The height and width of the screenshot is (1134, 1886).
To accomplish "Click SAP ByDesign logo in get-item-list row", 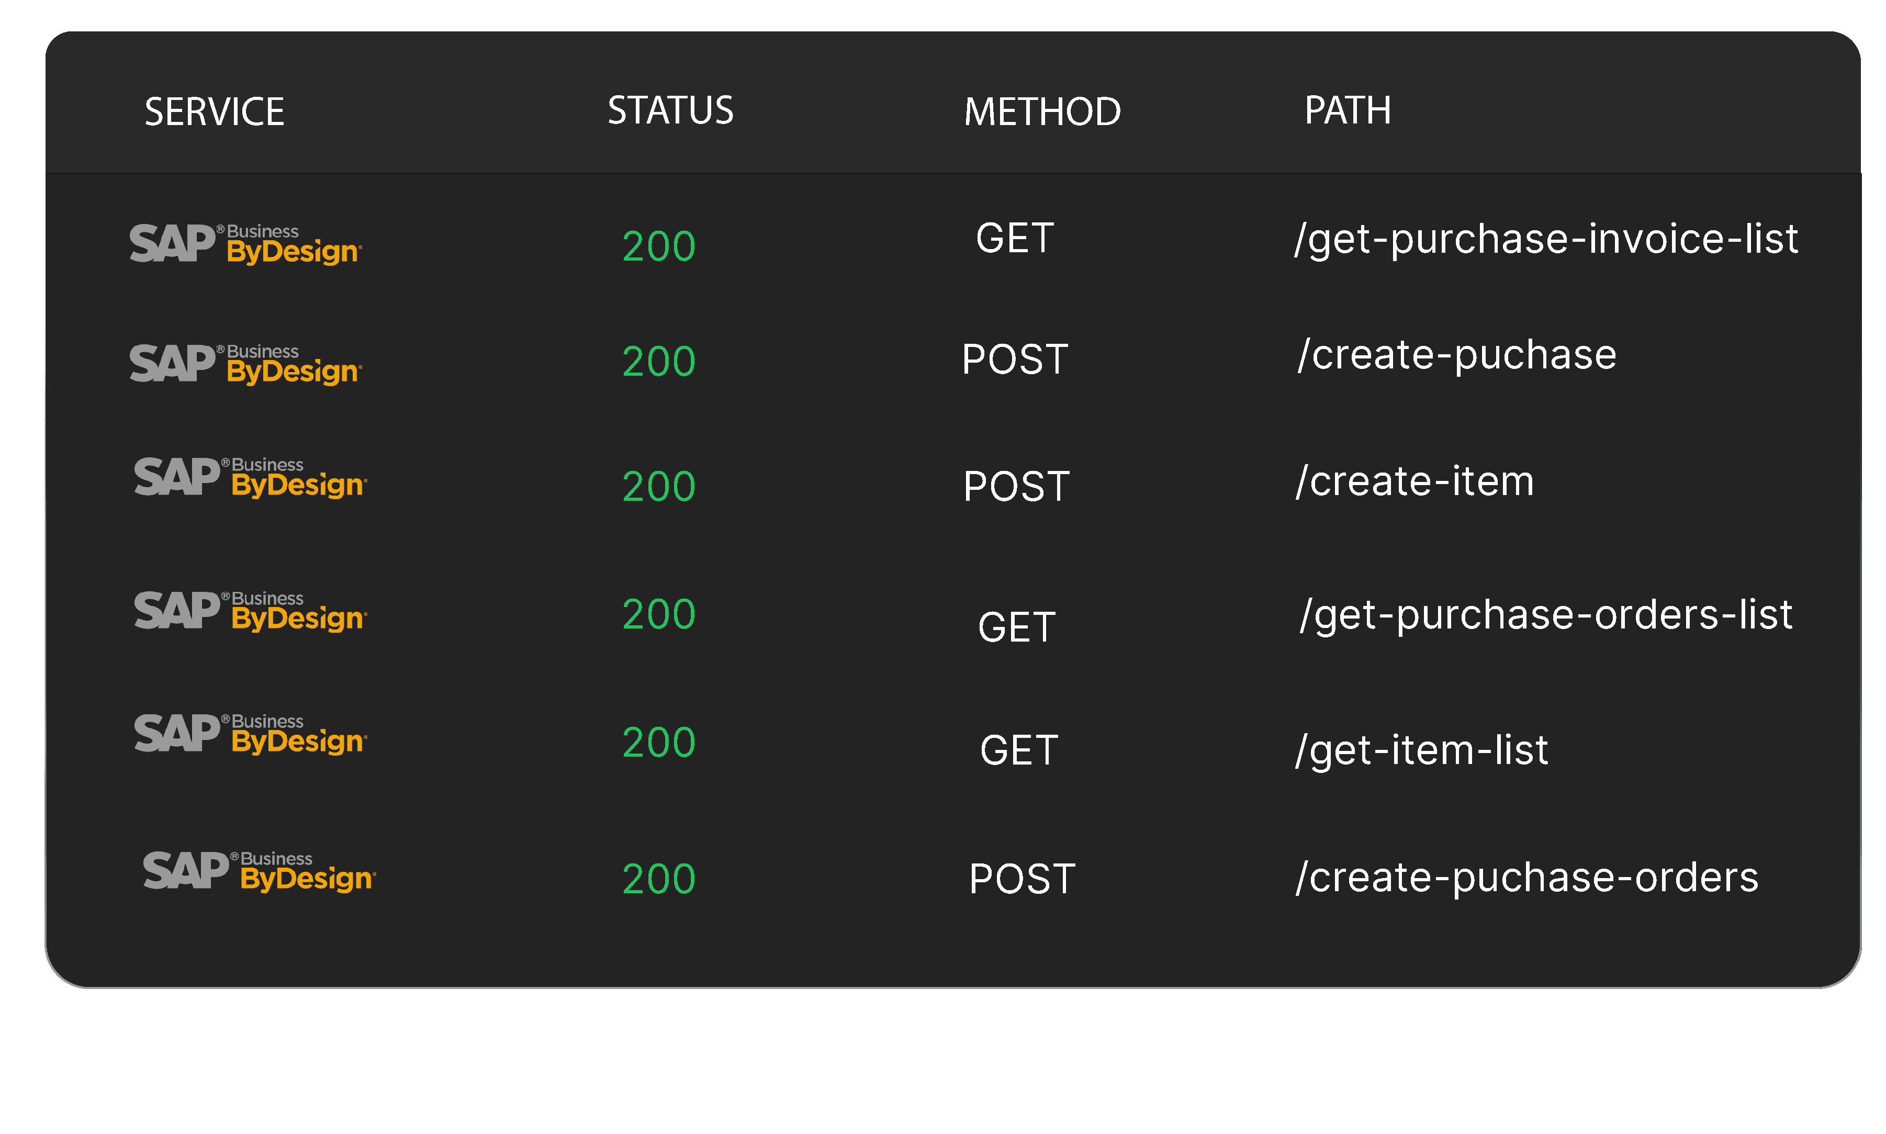I will 251,734.
